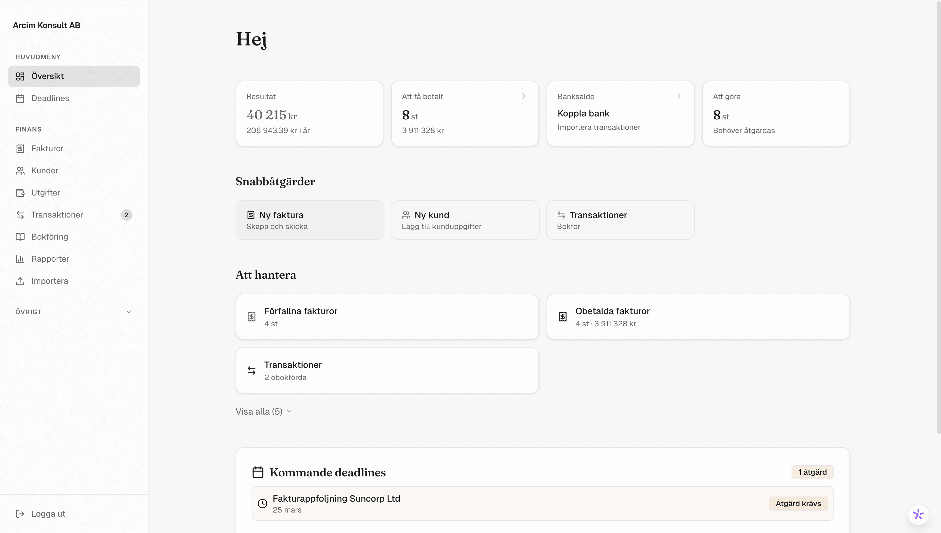The image size is (941, 533).
Task: Open Att få betalt details via chevron
Action: pos(523,96)
